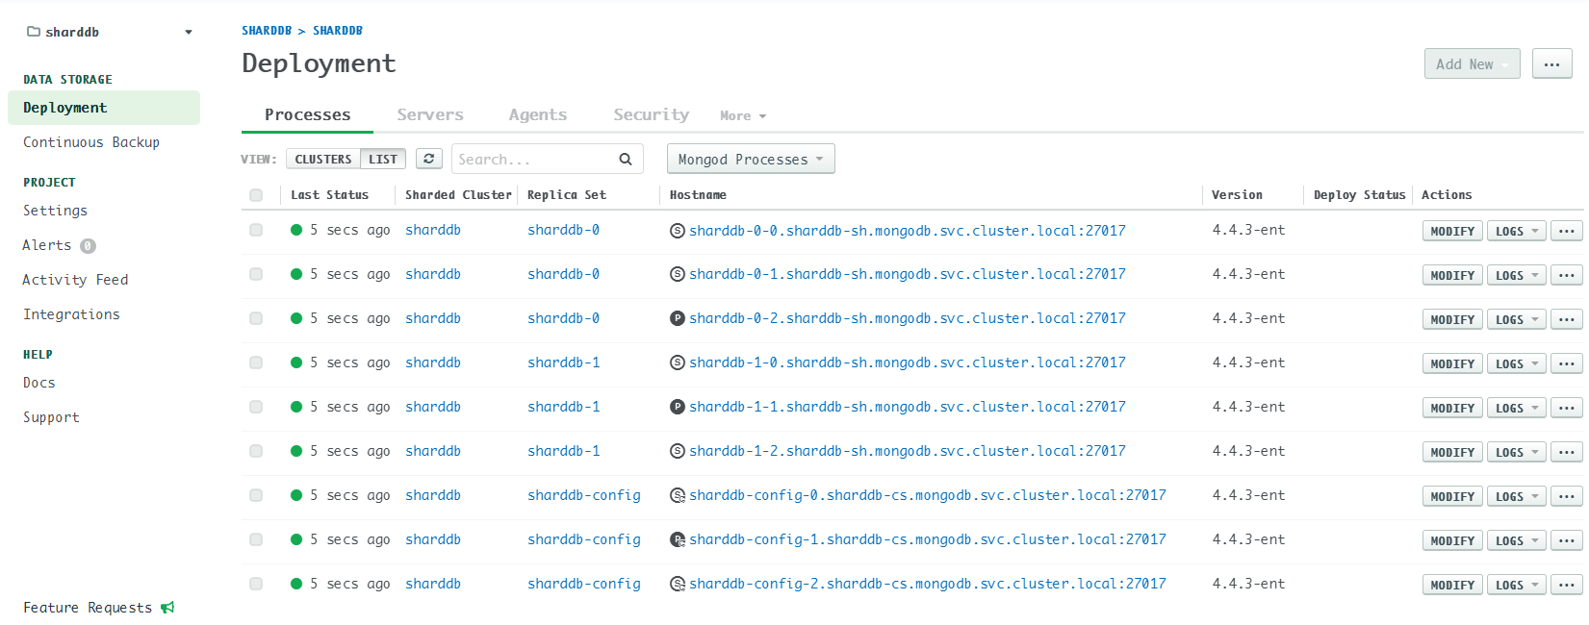Viewport: 1589px width, 625px height.
Task: Open Activity Feed in sidebar
Action: [x=76, y=280]
